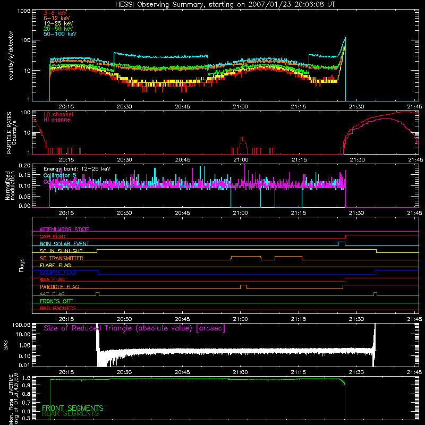This screenshot has width=425, height=425.
Task: Click the 0.7 tick on livetime axis
Action: 27,403
